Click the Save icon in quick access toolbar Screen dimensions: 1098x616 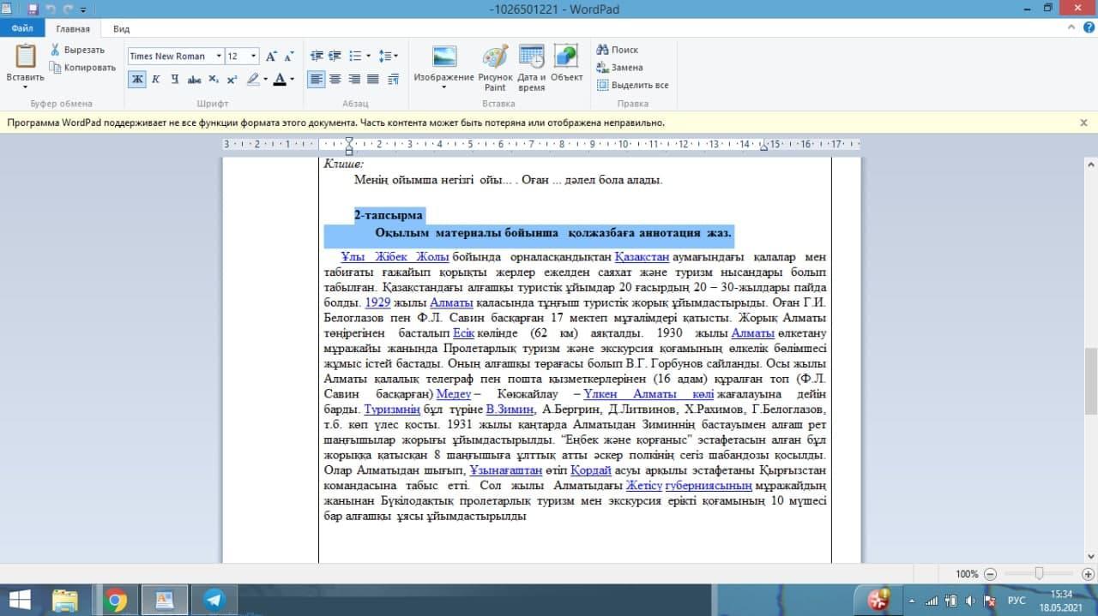33,9
